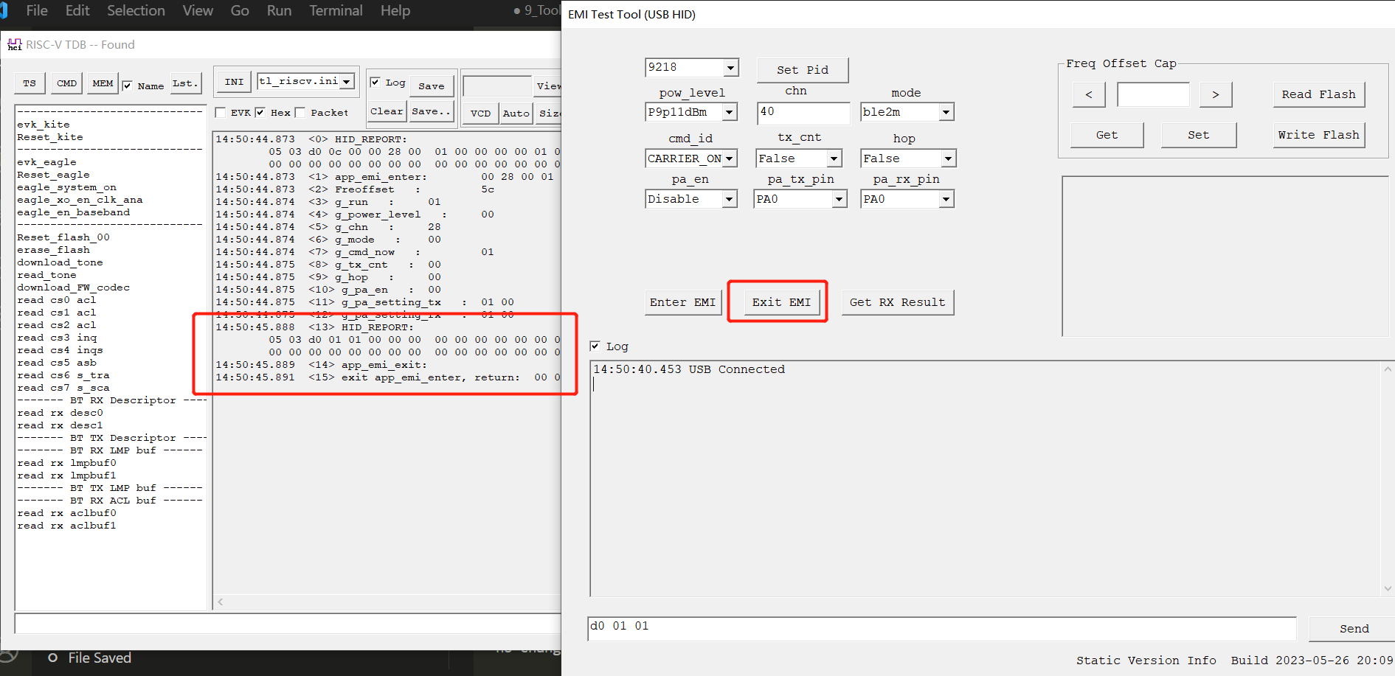Open the Terminal menu
Viewport: 1395px width, 676px height.
click(x=336, y=11)
